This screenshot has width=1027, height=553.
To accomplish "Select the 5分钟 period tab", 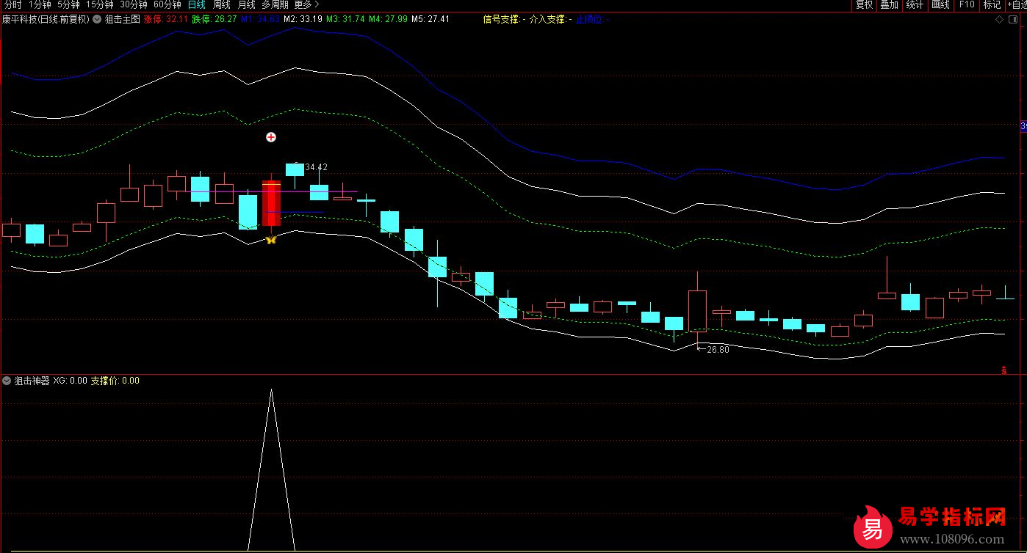I will (68, 4).
